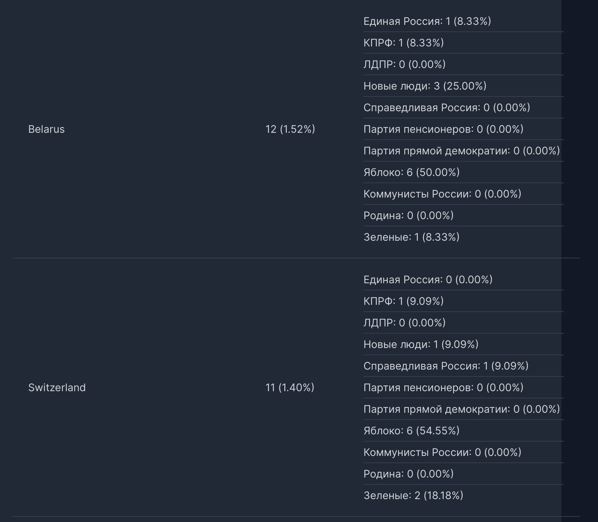Image resolution: width=598 pixels, height=522 pixels.
Task: Select the Belarus country cell
Action: tap(46, 129)
